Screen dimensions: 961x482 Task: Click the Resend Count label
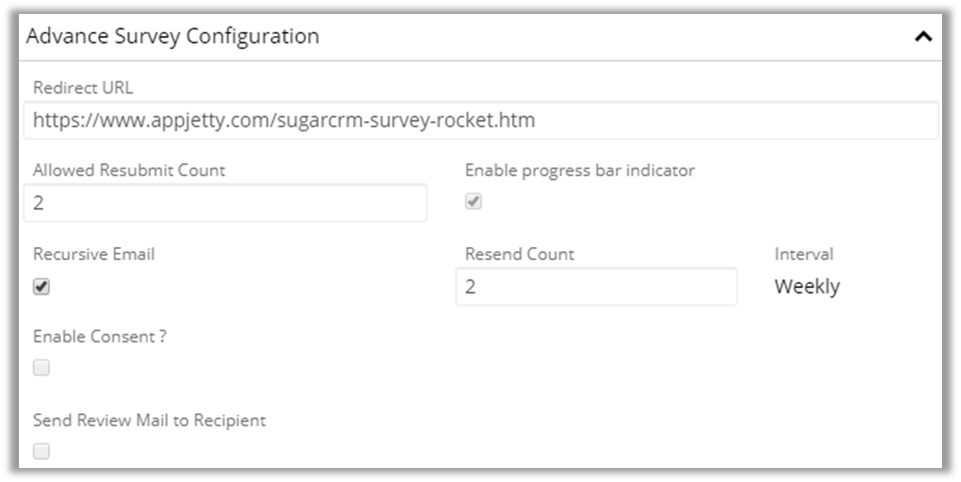pos(519,254)
